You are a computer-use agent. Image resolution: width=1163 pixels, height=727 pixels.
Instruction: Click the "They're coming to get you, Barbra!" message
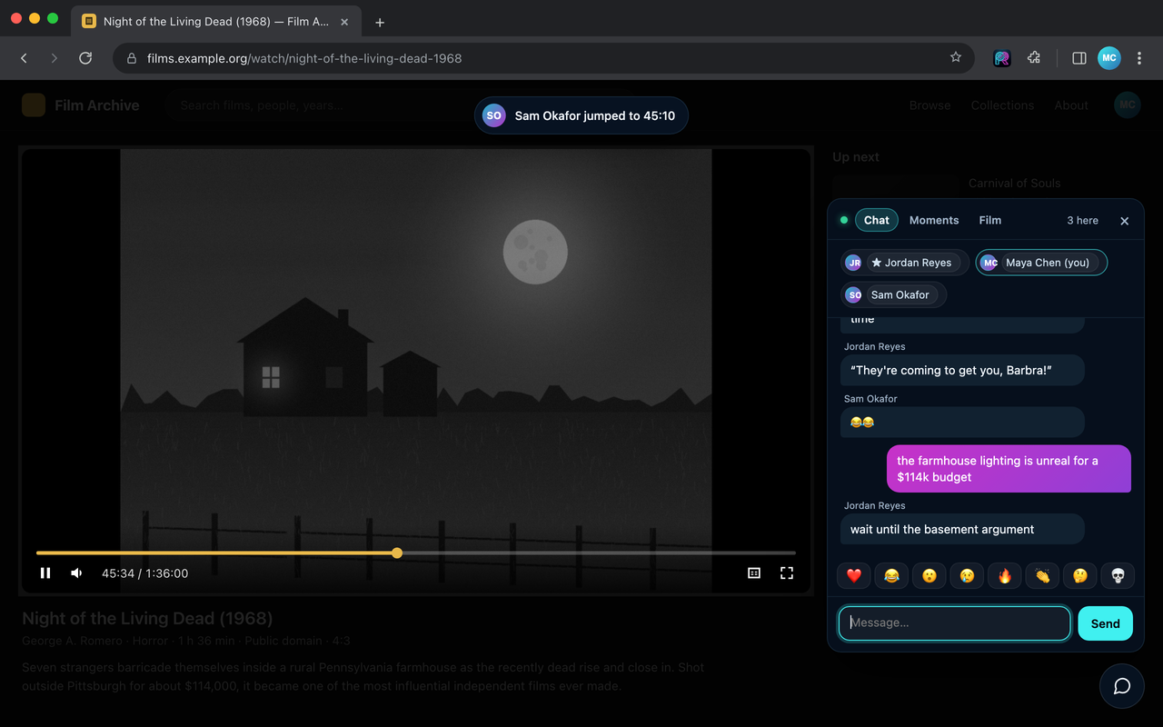point(962,371)
